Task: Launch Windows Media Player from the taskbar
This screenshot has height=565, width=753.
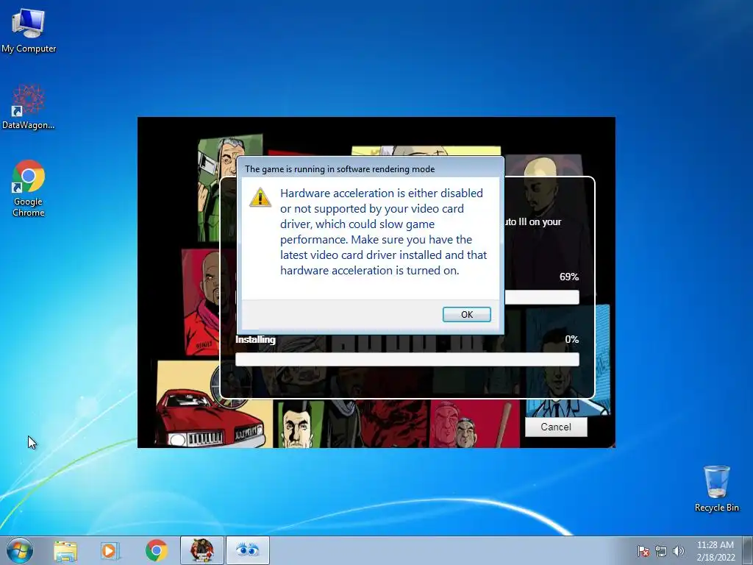Action: pyautogui.click(x=110, y=550)
